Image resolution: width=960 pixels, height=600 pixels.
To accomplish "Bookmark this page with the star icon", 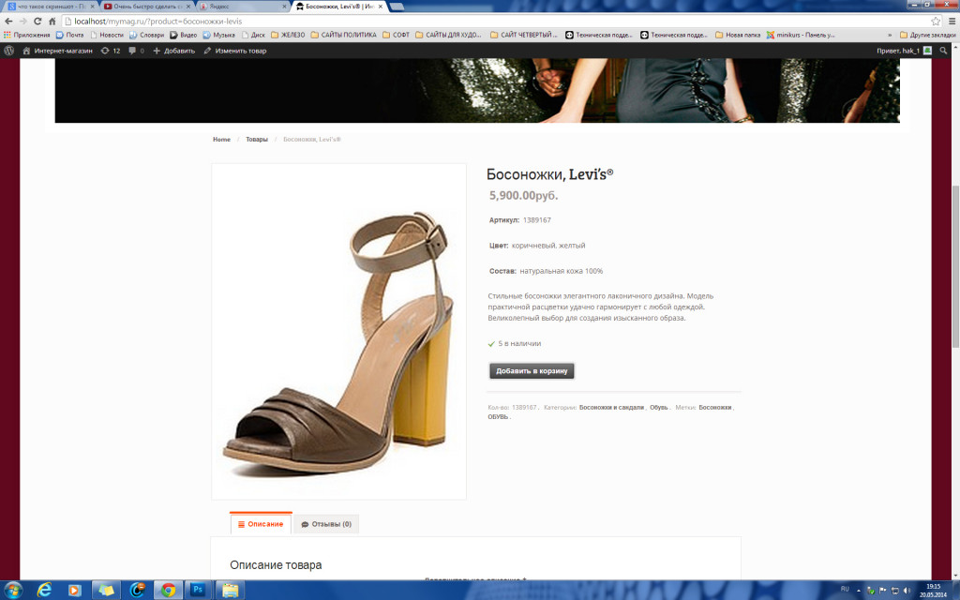I will tap(936, 21).
